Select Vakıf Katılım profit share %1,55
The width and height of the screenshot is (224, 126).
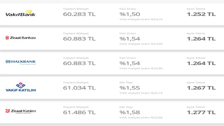tap(130, 88)
